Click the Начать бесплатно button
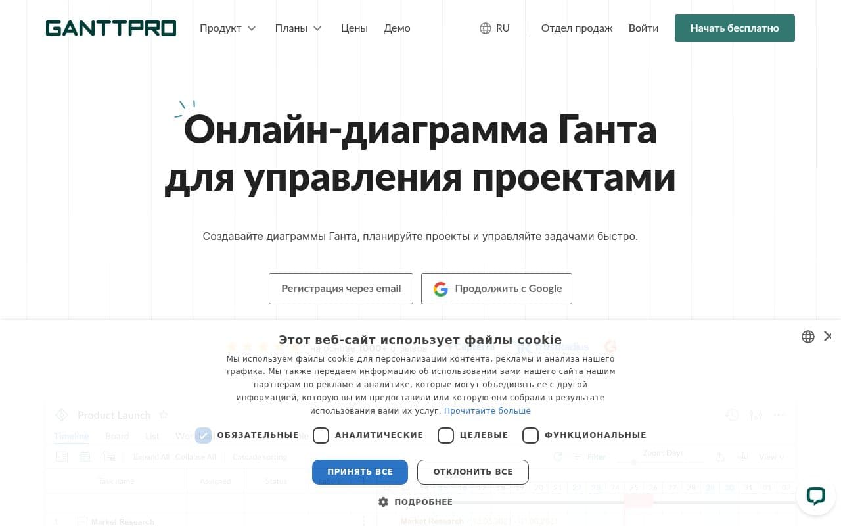Image resolution: width=841 pixels, height=526 pixels. (x=735, y=28)
